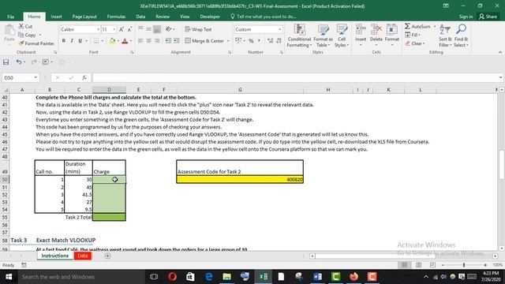Open the red Data sheet tab
This screenshot has width=505, height=284.
82,256
